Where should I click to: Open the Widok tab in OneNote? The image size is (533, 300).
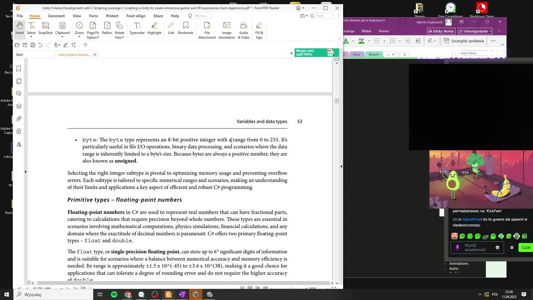click(366, 31)
